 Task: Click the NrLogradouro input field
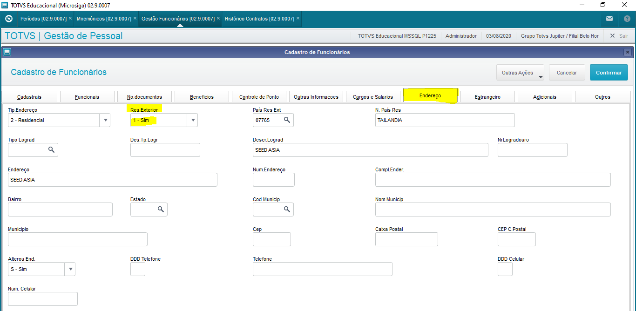pyautogui.click(x=533, y=150)
